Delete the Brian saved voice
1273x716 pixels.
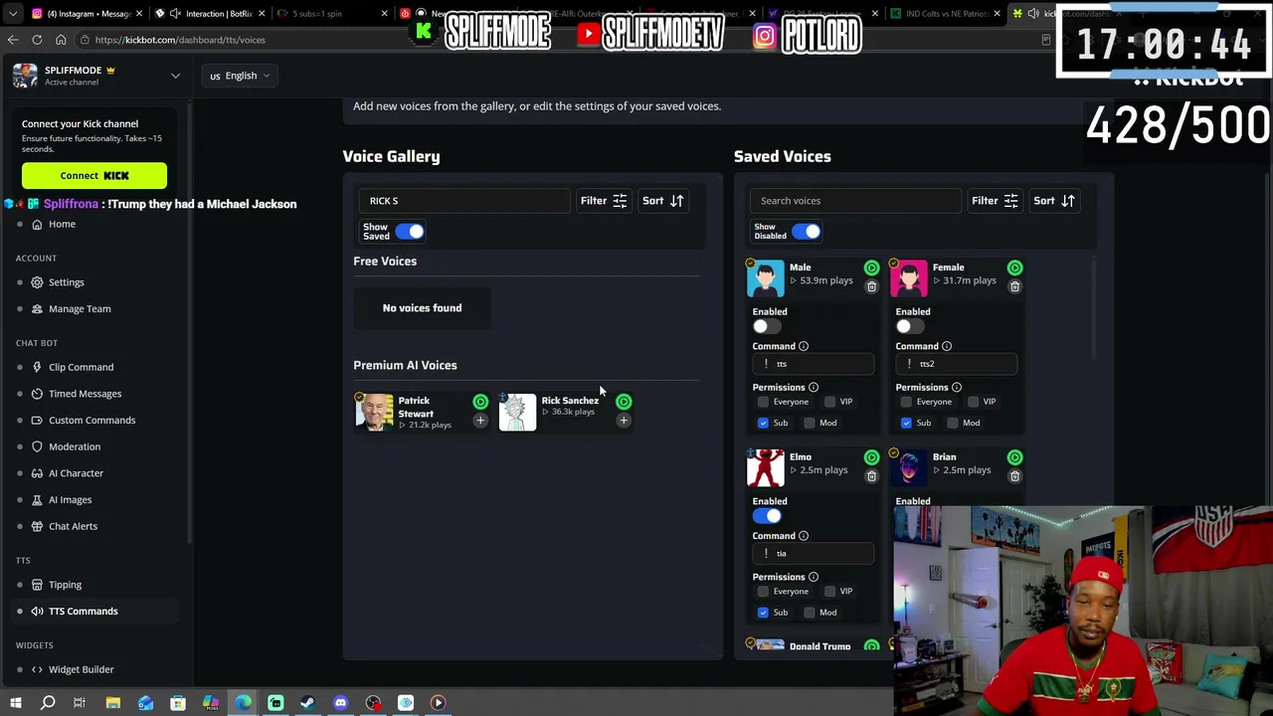click(1014, 476)
